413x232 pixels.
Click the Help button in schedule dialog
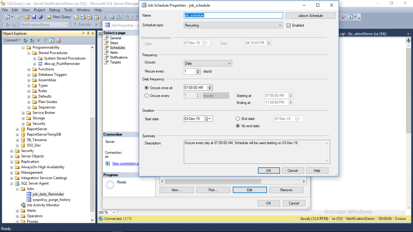pos(317,171)
